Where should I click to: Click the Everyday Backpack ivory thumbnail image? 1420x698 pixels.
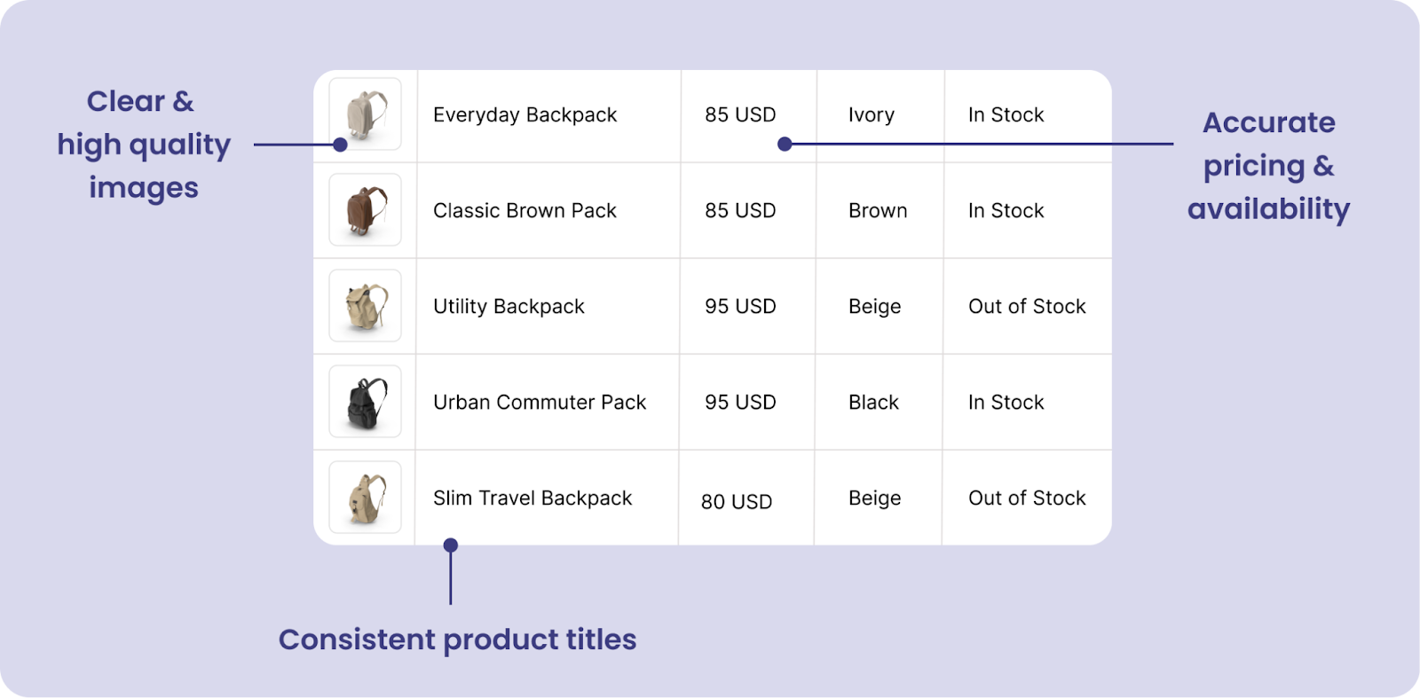[x=365, y=114]
